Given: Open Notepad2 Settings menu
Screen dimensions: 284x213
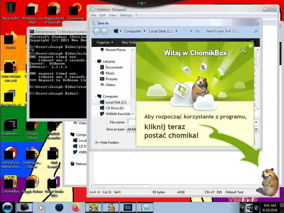Looking at the screenshot, I should coord(126,15).
